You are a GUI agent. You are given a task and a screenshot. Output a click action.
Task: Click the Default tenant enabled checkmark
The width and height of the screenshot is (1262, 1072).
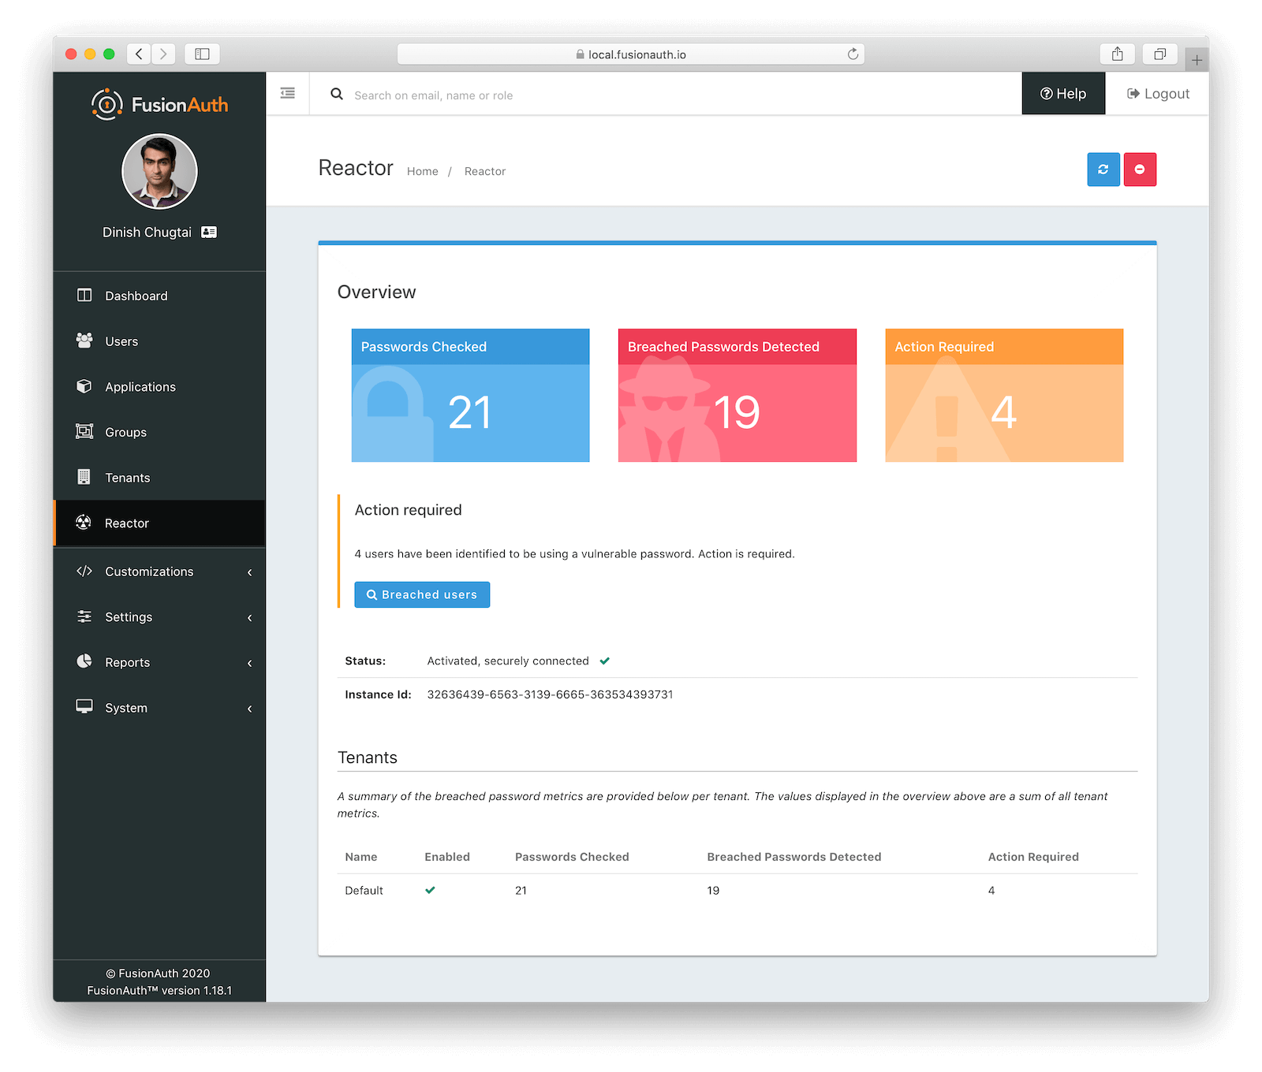pos(431,890)
